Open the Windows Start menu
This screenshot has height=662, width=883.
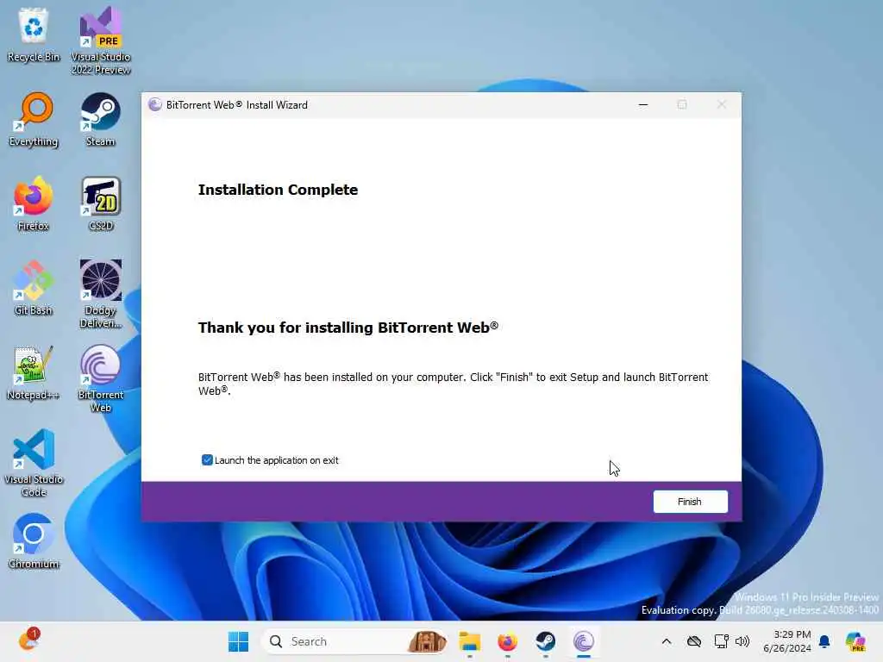[x=238, y=641]
